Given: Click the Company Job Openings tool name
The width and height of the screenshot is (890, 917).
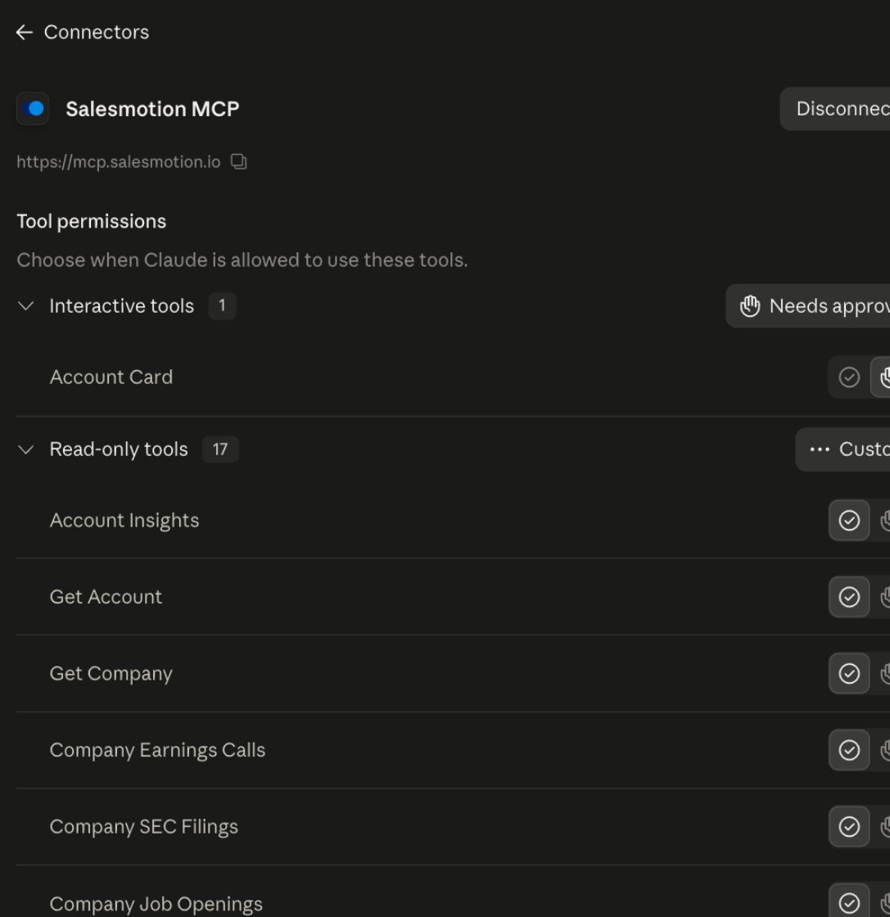Looking at the screenshot, I should [x=156, y=904].
